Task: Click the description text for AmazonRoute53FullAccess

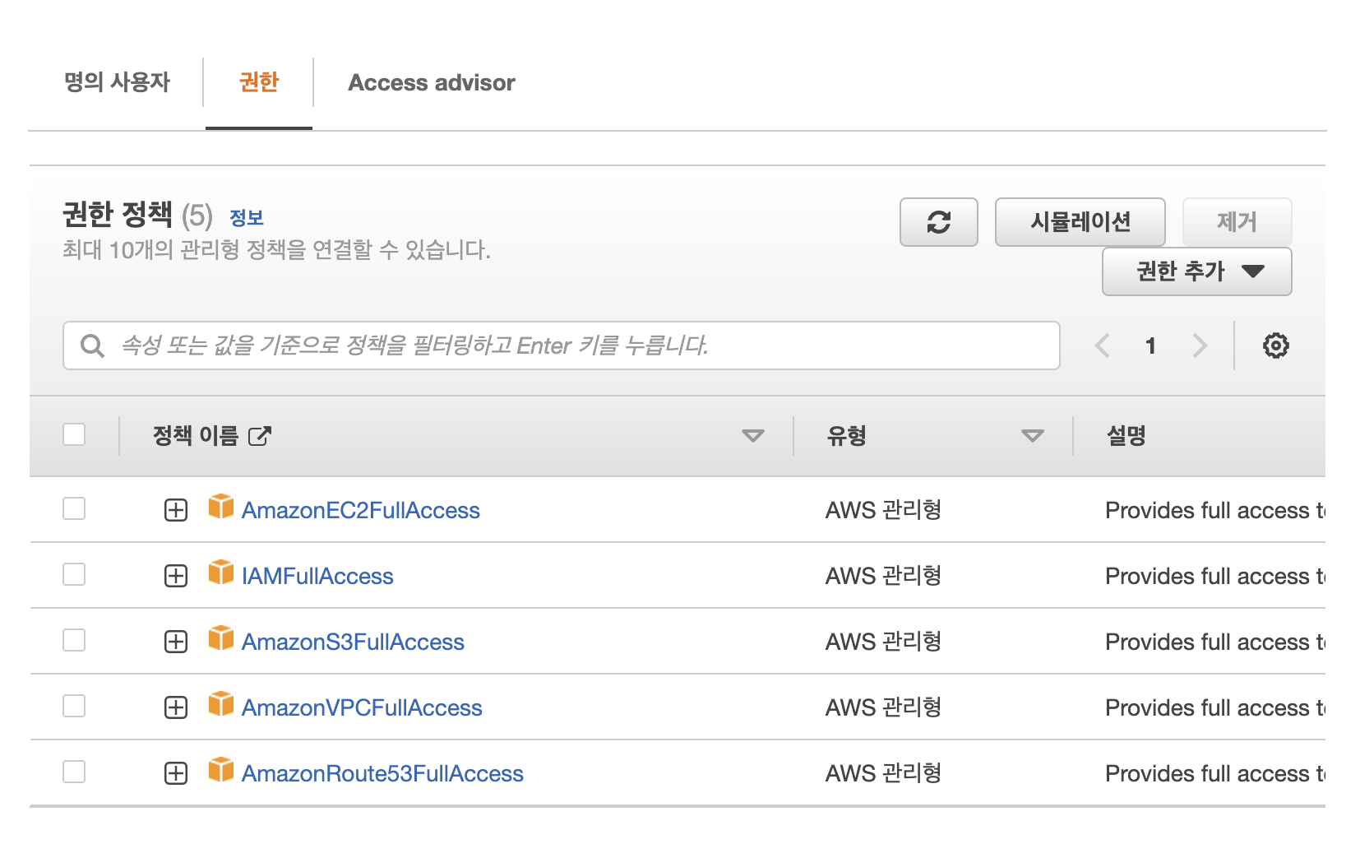Action: click(1215, 773)
